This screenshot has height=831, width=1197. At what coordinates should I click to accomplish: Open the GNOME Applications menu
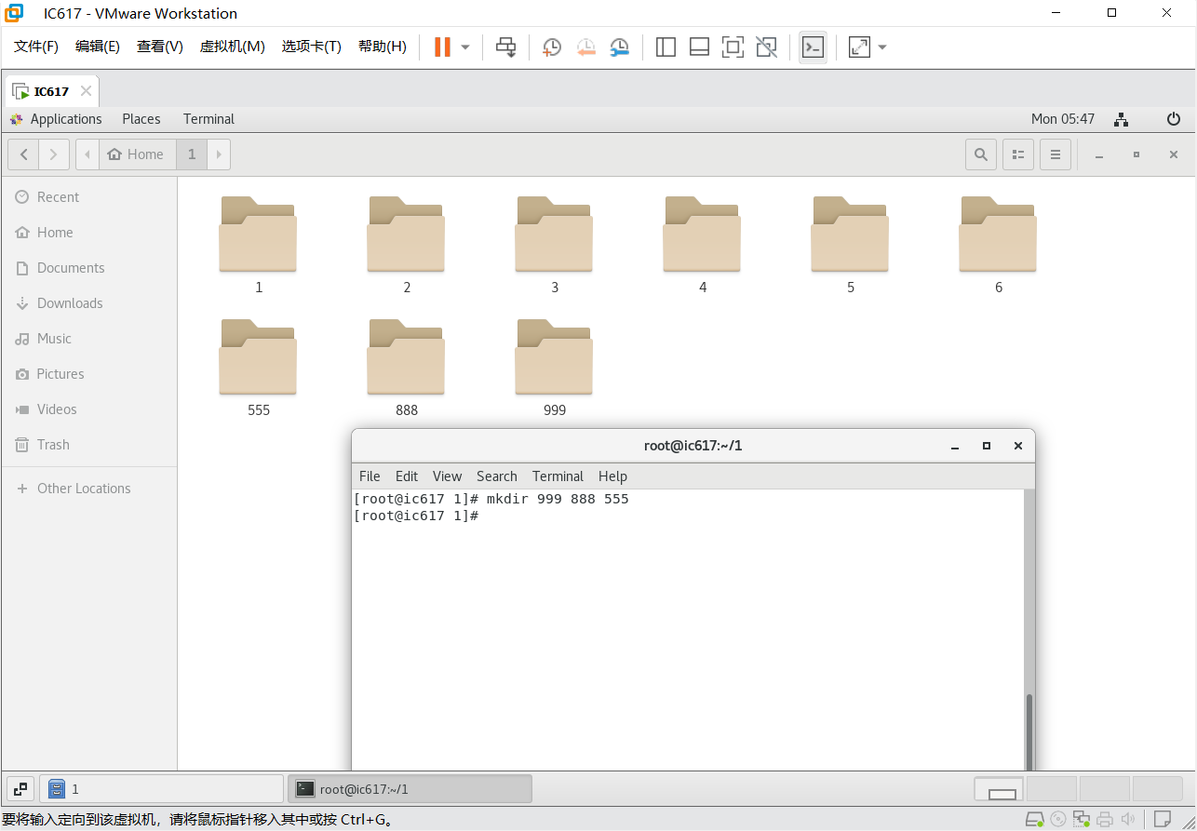(x=56, y=119)
